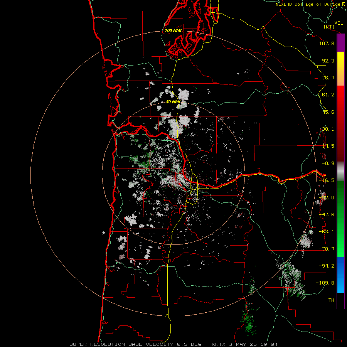The width and height of the screenshot is (347, 347).
Task: Click the 50 NMI range ring label
Action: 173,102
